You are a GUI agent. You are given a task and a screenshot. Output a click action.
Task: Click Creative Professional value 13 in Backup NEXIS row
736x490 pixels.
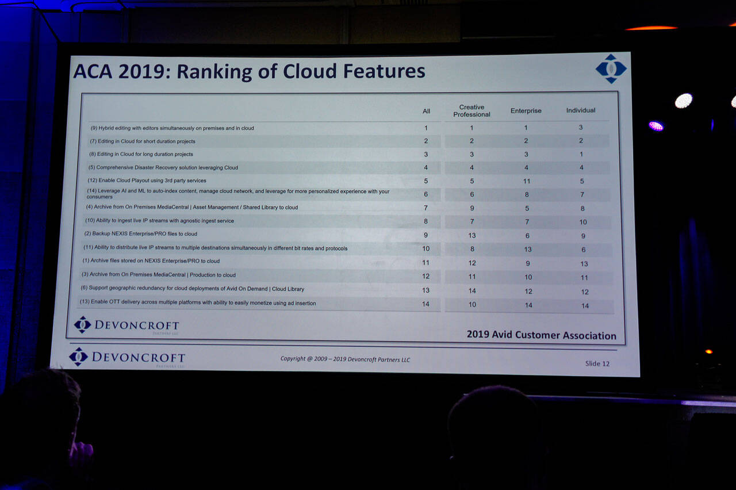(472, 235)
